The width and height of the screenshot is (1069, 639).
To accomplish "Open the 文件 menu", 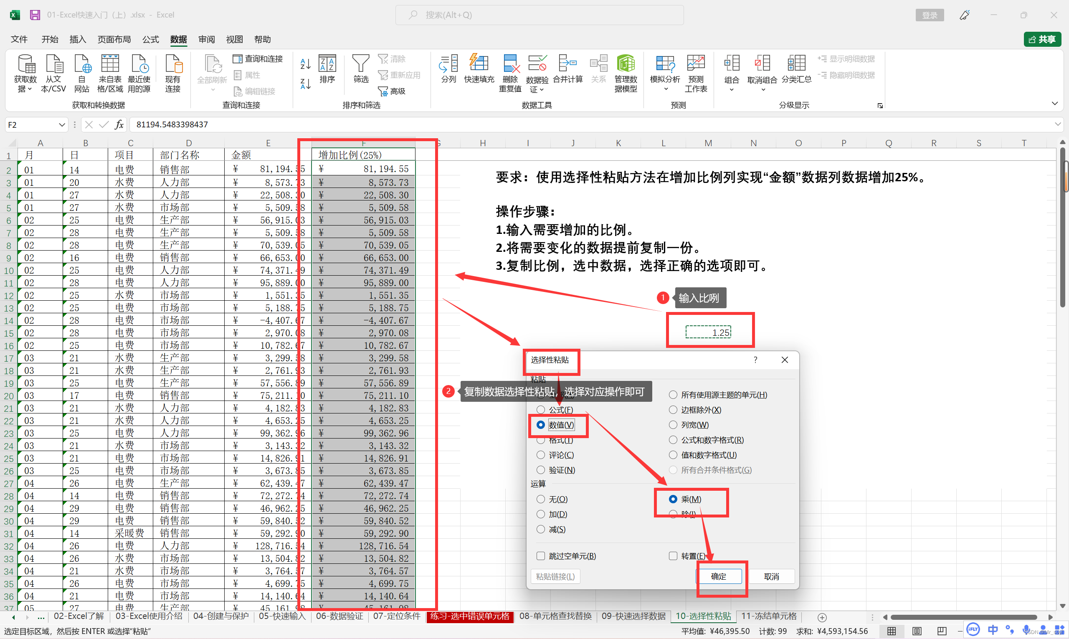I will pos(19,39).
